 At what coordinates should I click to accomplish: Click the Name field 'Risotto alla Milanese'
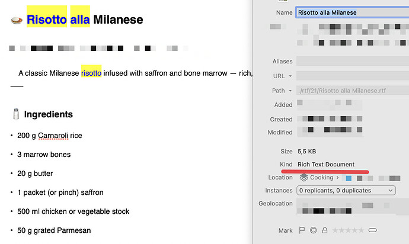click(x=351, y=12)
